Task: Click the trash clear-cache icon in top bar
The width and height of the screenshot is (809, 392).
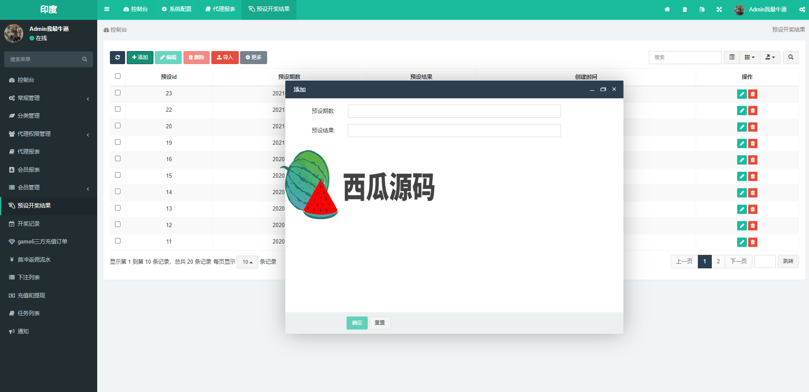Action: pyautogui.click(x=685, y=9)
